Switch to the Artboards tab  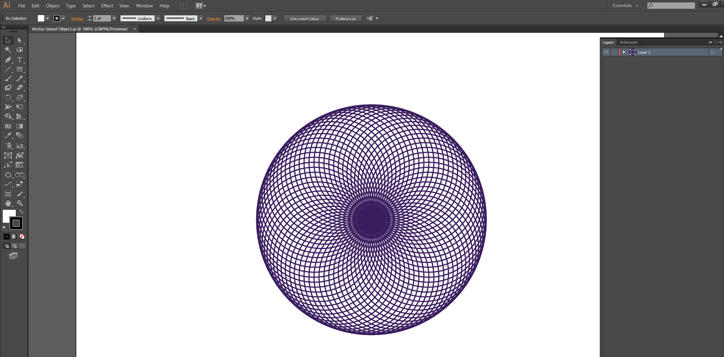(628, 42)
